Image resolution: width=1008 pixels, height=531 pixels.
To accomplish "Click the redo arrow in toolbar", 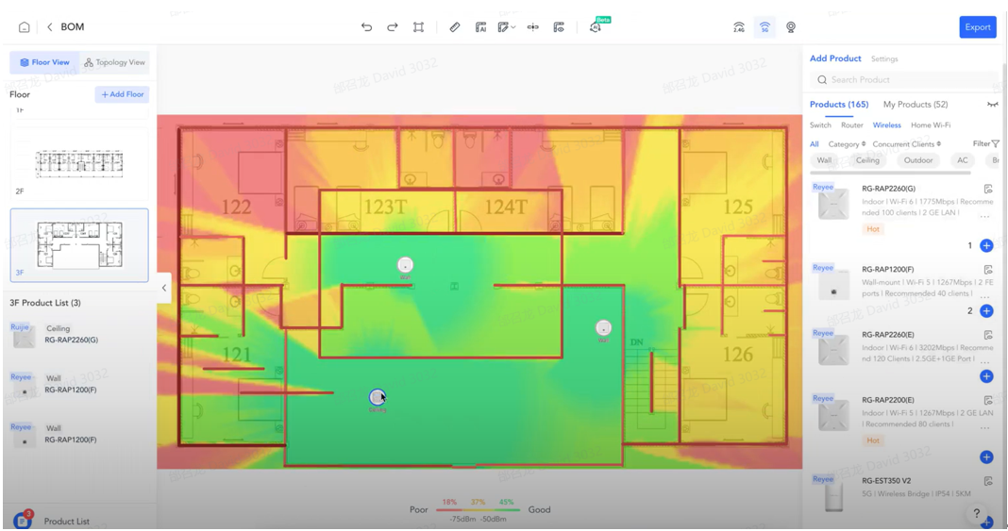I will [393, 27].
